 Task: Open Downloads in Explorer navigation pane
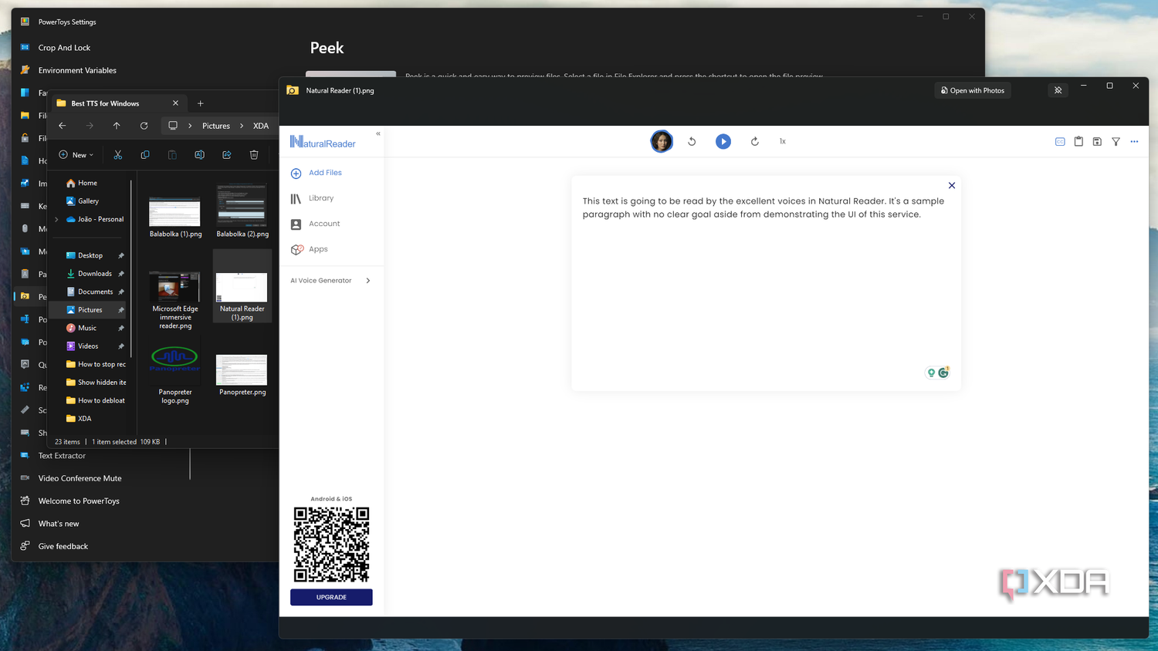click(x=94, y=274)
